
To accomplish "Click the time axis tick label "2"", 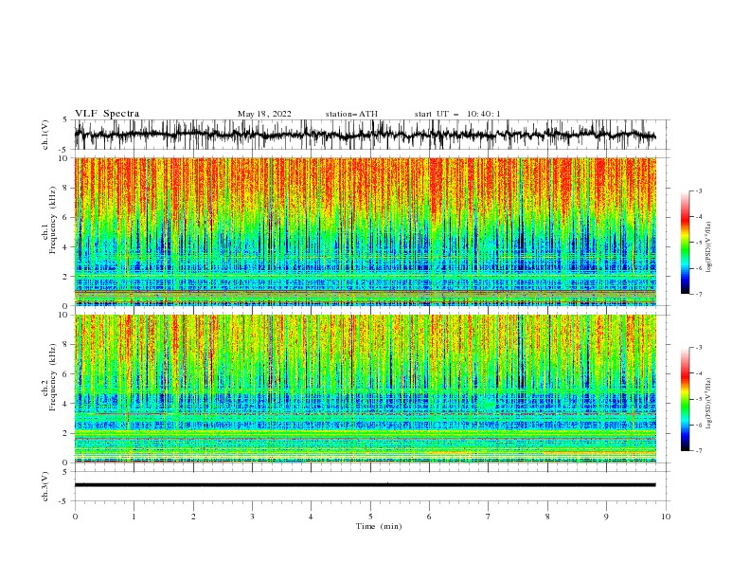I will 193,517.
